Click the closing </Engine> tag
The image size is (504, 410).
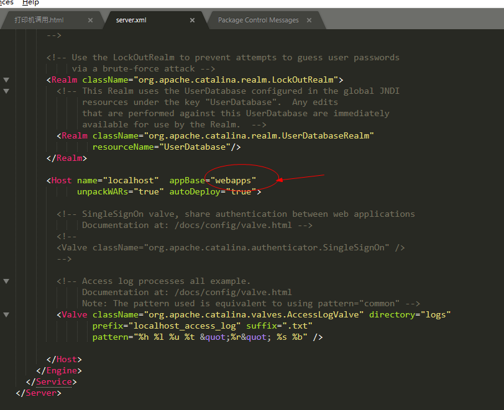[x=59, y=370]
